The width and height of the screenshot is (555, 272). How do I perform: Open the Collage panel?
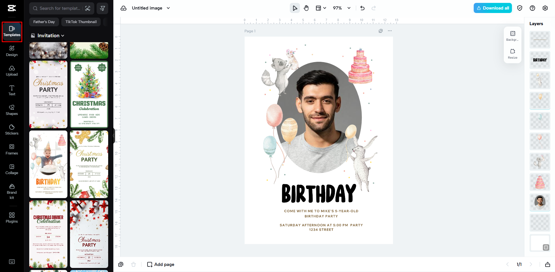click(x=12, y=169)
